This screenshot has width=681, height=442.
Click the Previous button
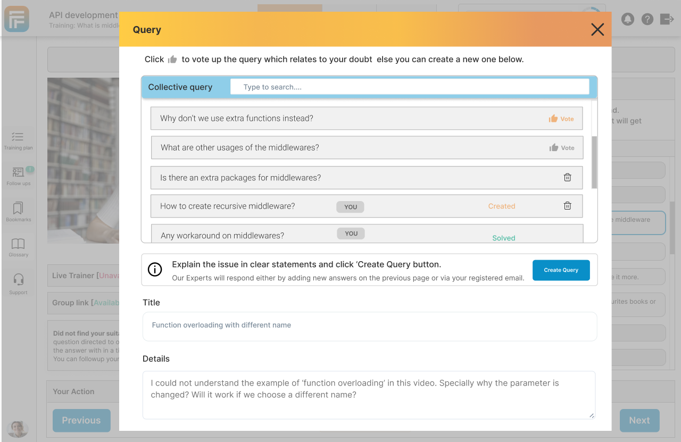[x=81, y=420]
